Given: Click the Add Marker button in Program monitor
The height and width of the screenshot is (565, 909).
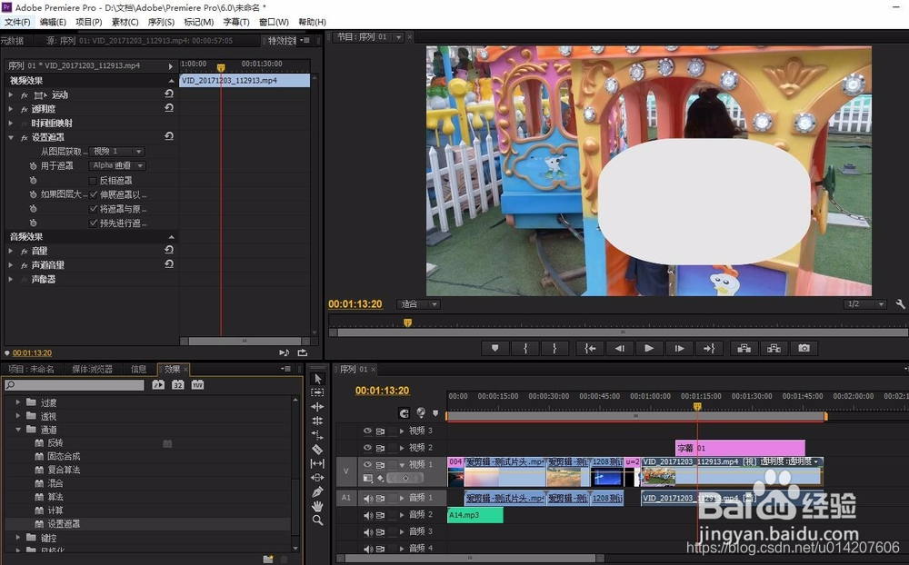Looking at the screenshot, I should [495, 348].
